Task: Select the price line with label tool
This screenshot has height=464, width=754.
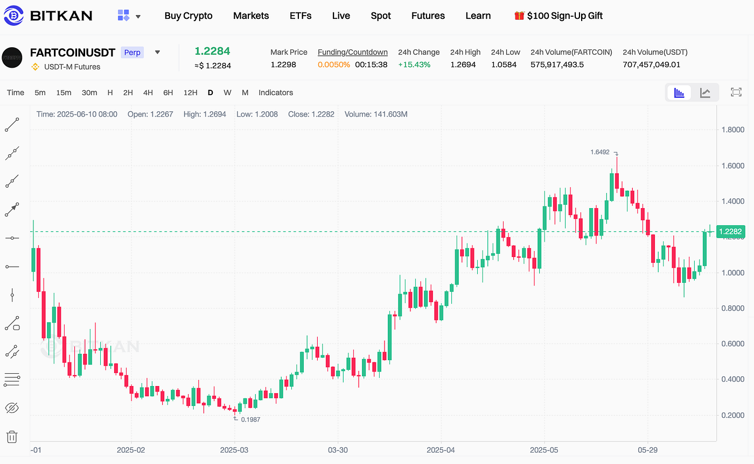Action: 12,323
